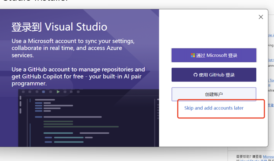
Task: Click the 创建帐户 button
Action: (x=214, y=94)
